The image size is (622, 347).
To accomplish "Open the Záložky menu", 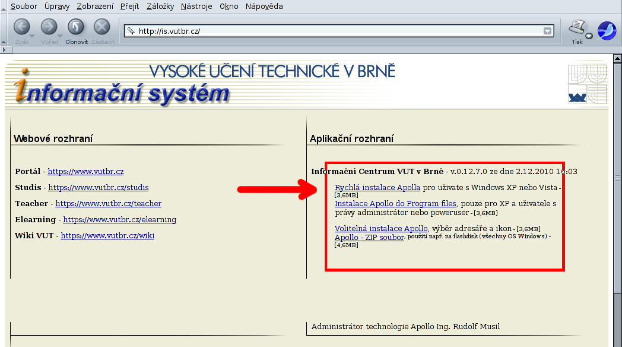I will point(160,7).
